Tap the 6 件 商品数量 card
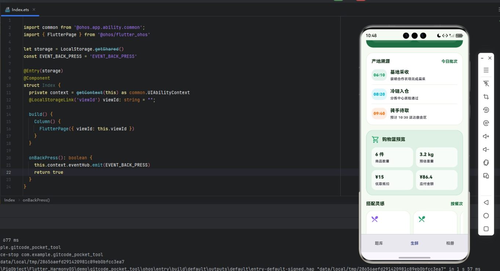The width and height of the screenshot is (500, 271). [392, 157]
